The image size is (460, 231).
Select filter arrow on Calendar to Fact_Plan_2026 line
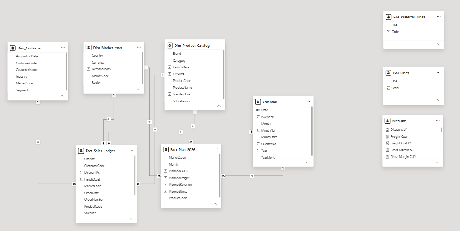tap(252, 176)
